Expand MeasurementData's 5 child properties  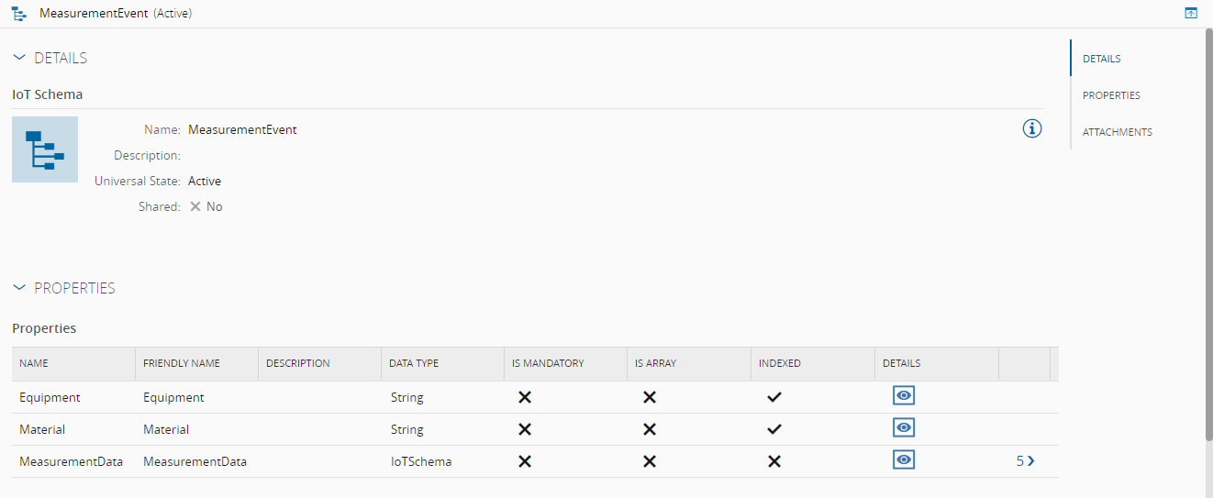click(x=1026, y=461)
